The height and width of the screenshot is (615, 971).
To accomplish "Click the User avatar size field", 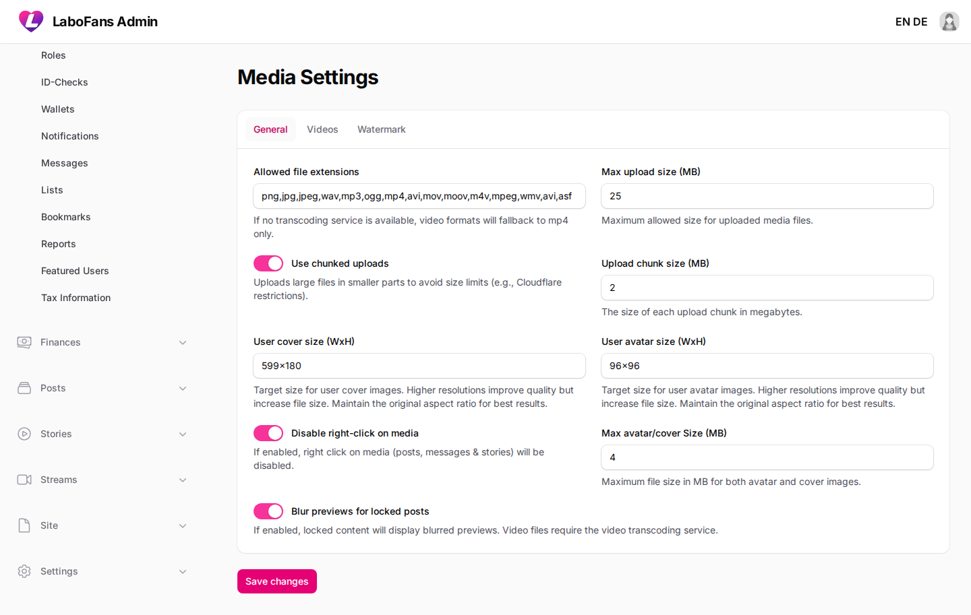I will point(767,366).
